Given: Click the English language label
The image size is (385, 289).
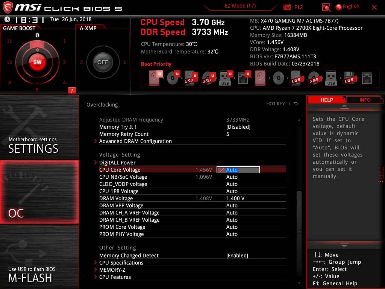Looking at the screenshot, I should (351, 7).
